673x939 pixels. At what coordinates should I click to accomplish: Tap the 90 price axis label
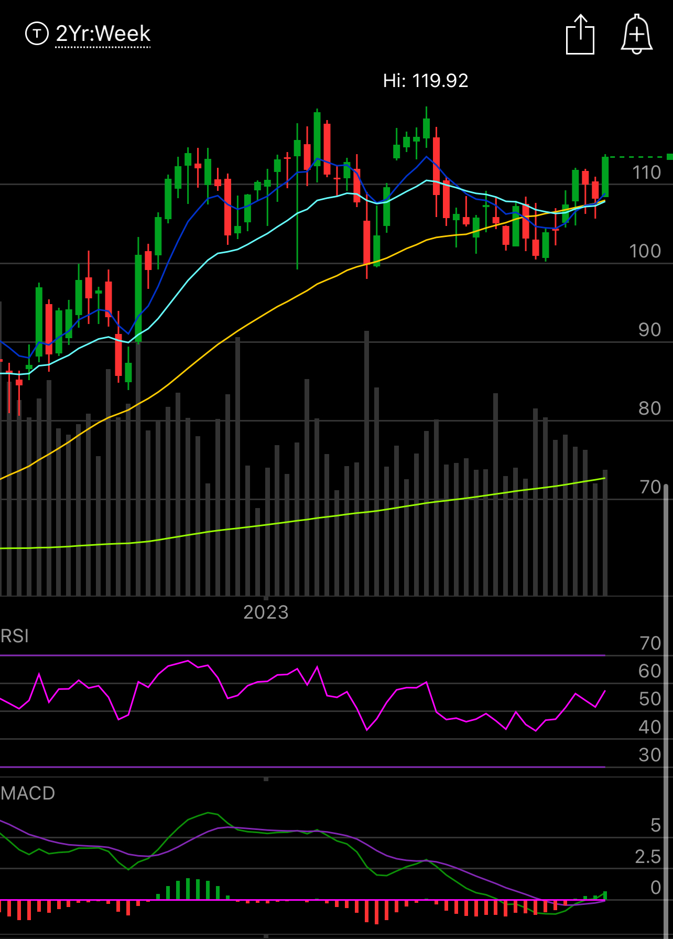(x=649, y=330)
